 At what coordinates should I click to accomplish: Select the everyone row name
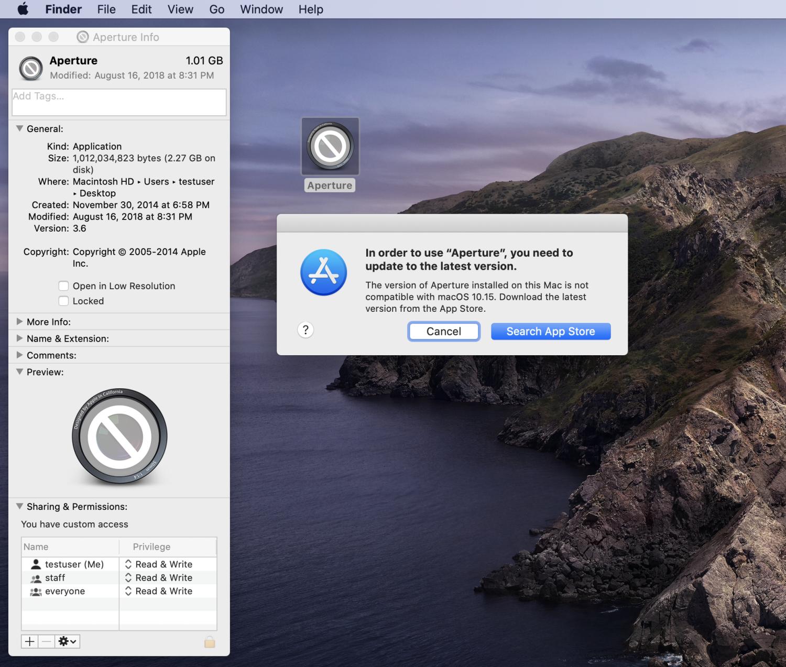(x=65, y=592)
